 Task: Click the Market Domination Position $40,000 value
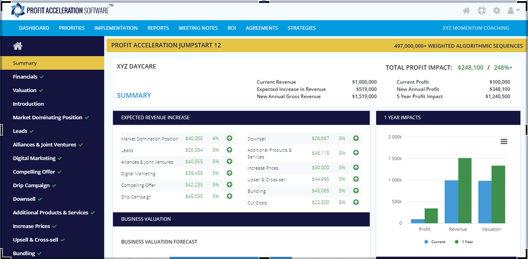coord(194,138)
